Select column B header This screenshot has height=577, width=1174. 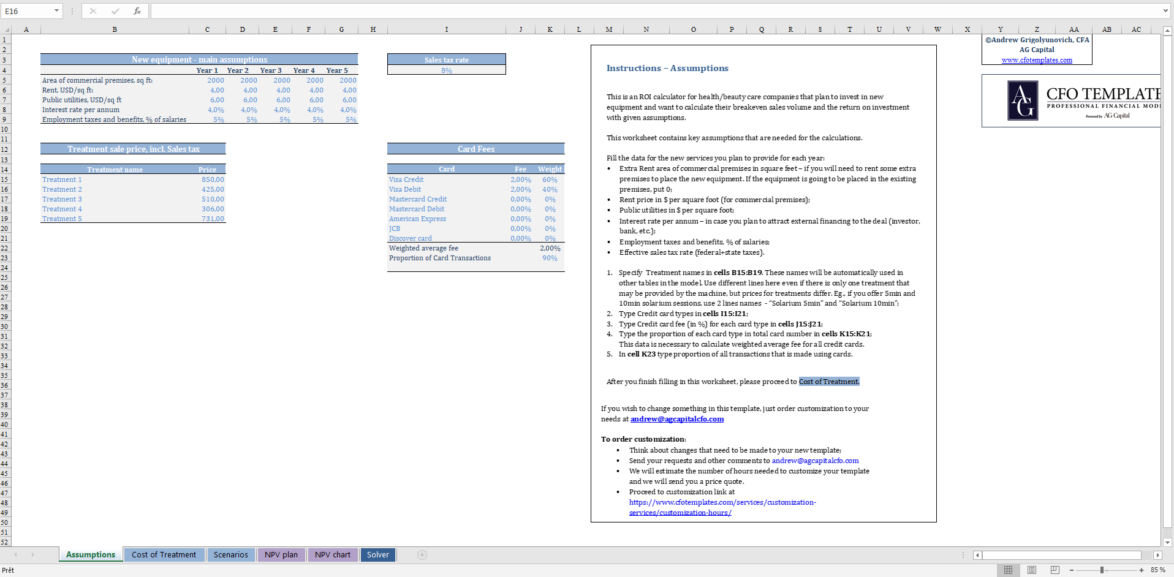115,29
